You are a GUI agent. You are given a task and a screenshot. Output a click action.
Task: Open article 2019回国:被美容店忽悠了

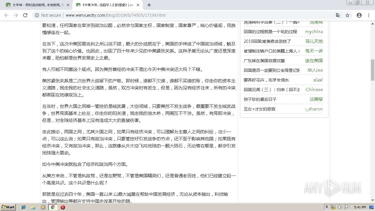coord(267,41)
